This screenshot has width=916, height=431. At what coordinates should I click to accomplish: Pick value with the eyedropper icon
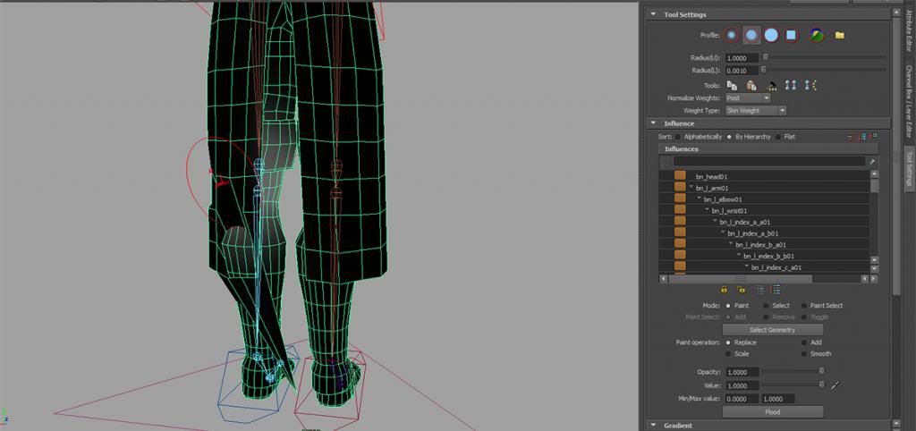(x=835, y=385)
